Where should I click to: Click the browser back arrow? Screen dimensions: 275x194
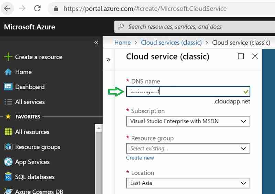(7, 8)
